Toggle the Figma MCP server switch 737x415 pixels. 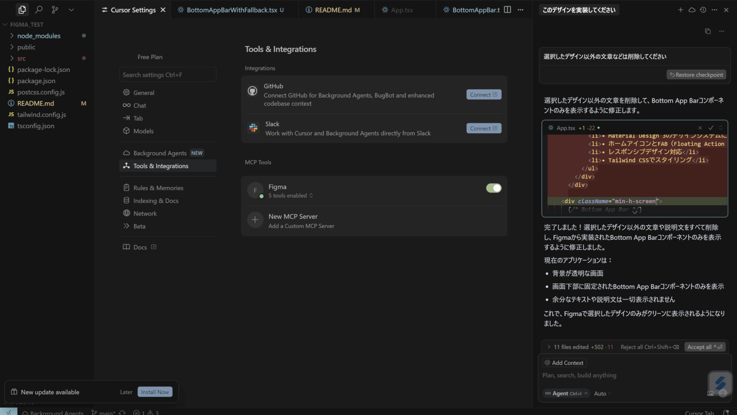tap(493, 188)
